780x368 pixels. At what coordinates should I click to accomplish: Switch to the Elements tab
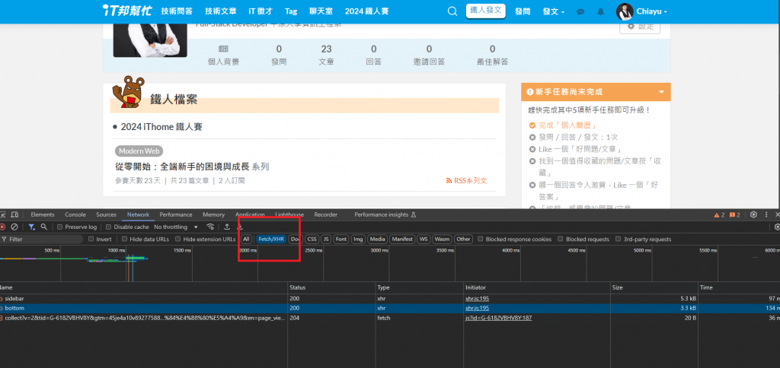click(43, 214)
